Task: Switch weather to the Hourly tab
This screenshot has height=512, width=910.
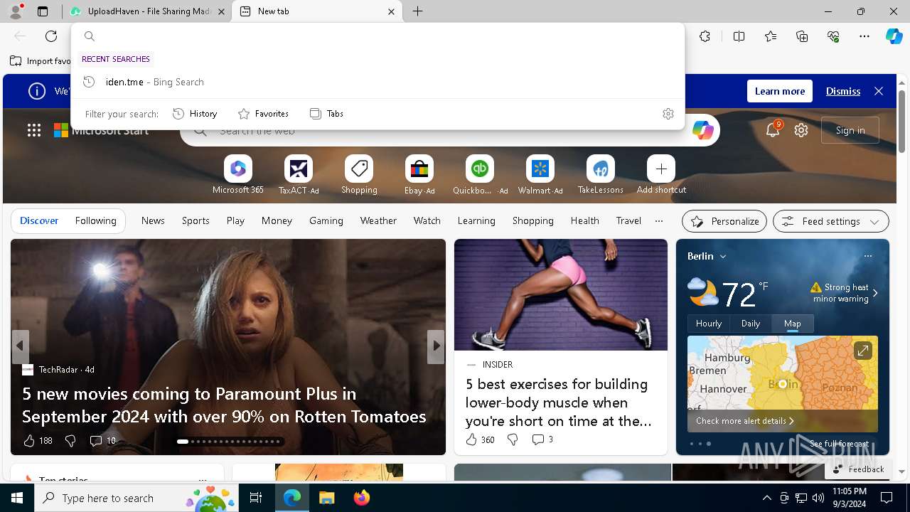Action: pos(709,324)
